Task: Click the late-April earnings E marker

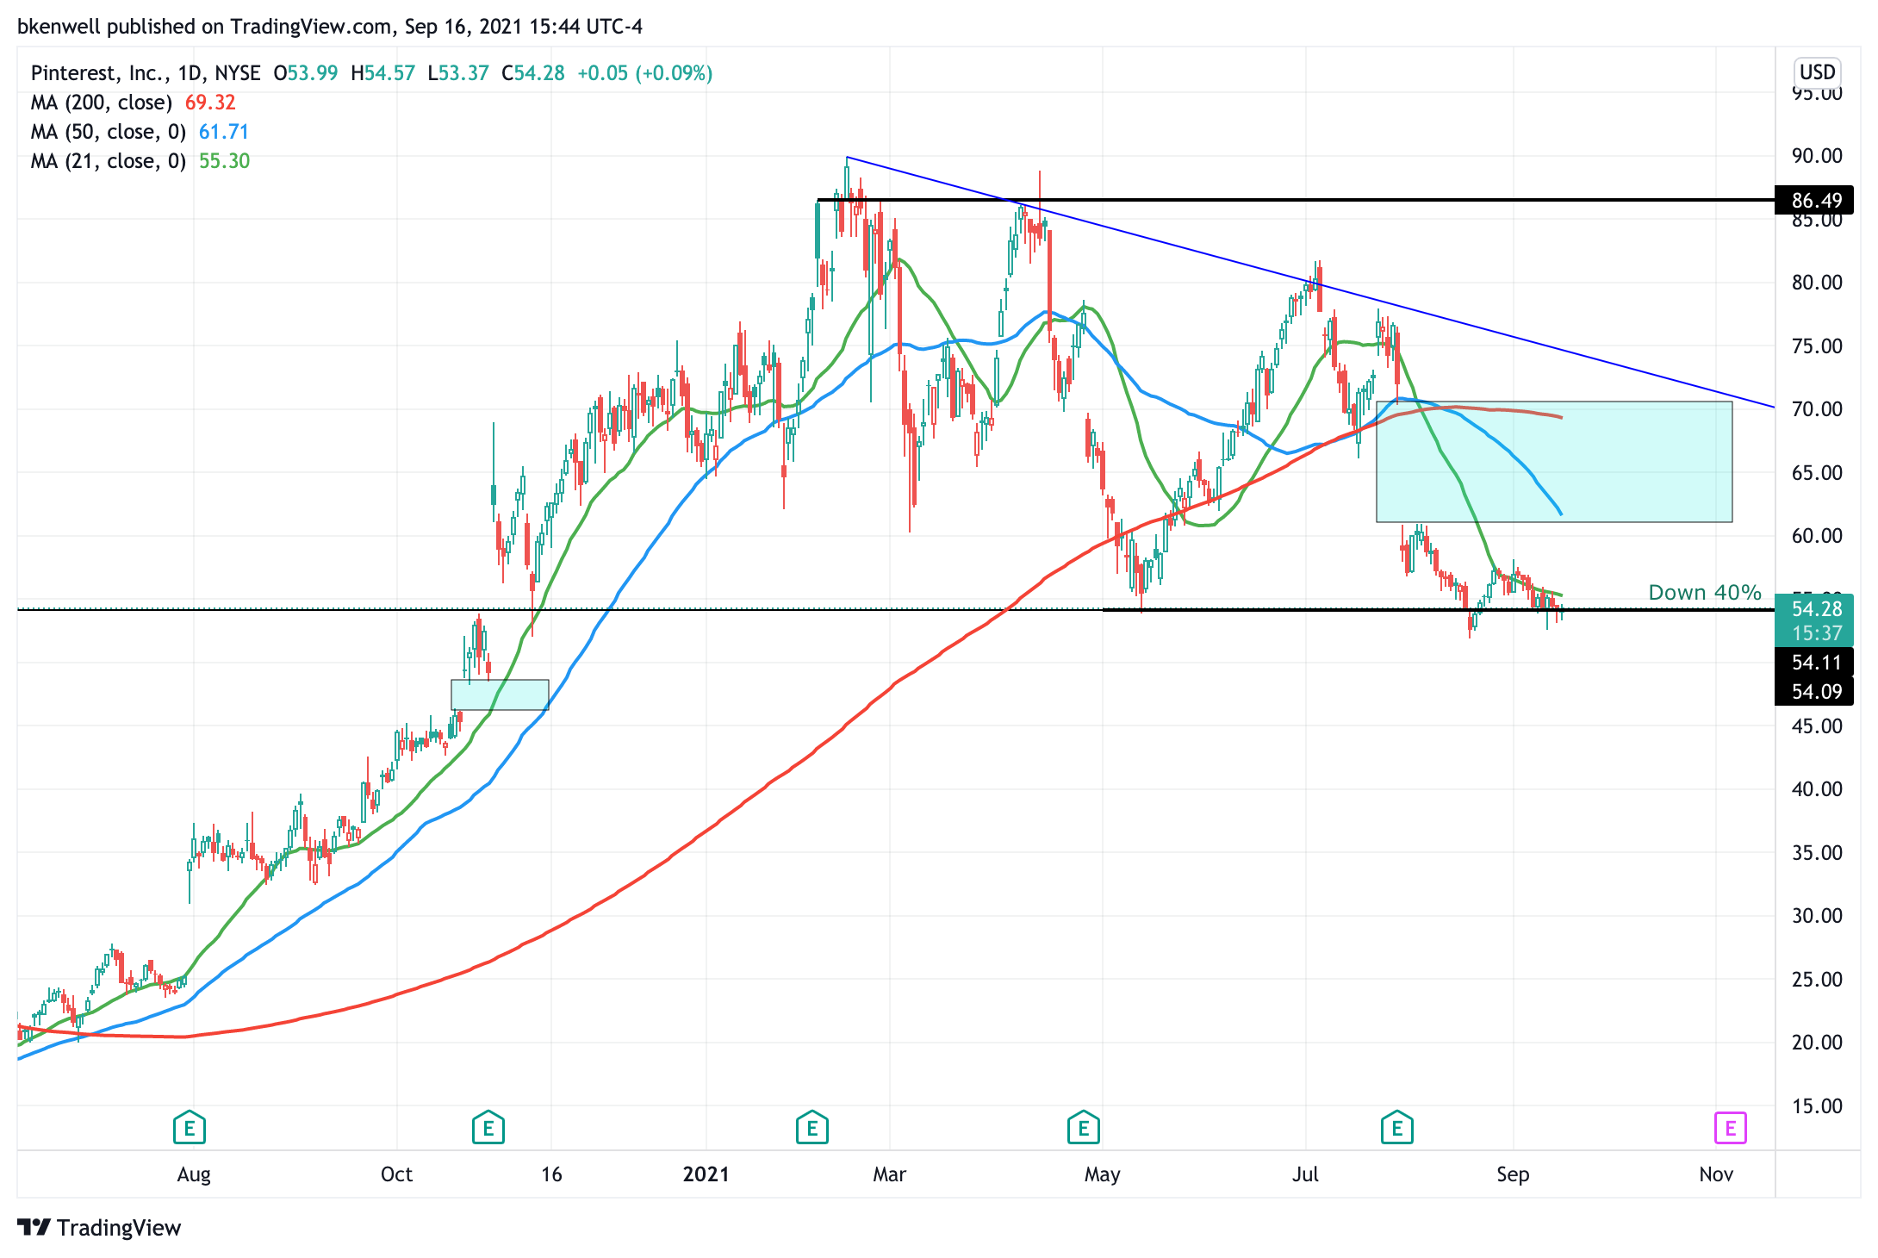Action: click(x=1083, y=1127)
